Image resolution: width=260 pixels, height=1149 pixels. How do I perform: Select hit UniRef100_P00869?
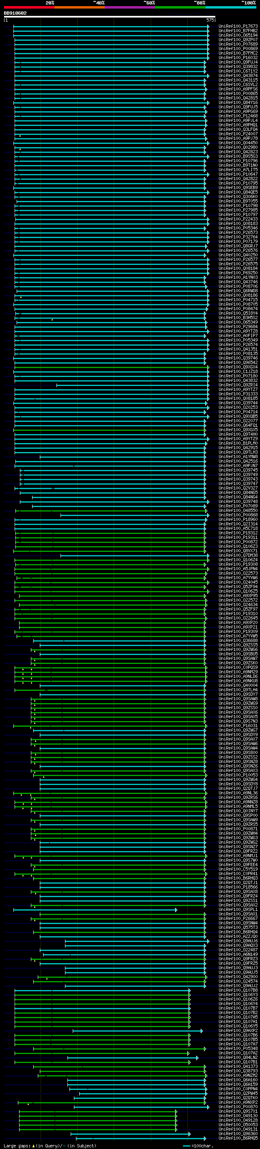(238, 49)
